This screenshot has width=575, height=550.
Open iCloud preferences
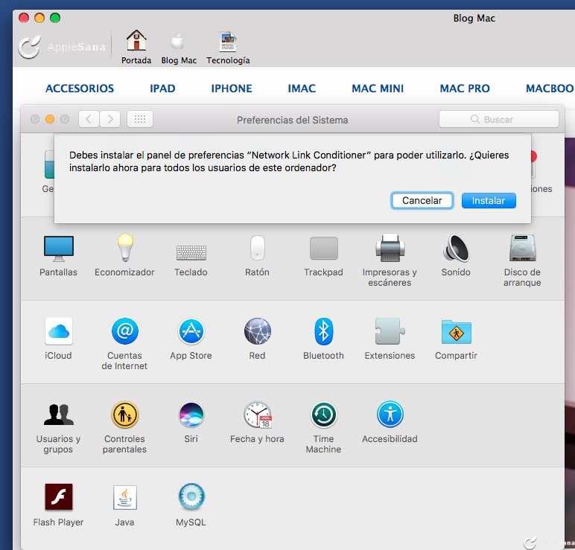pos(58,339)
